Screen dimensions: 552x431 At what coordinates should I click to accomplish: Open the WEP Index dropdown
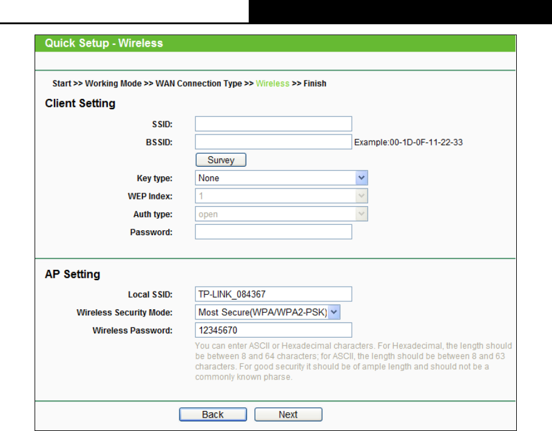(x=281, y=196)
